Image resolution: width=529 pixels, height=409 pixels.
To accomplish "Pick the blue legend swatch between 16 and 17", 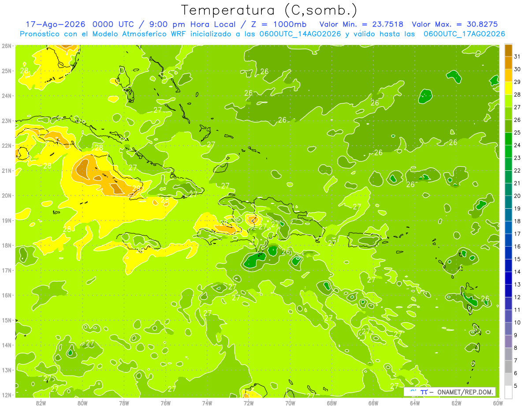I will [x=508, y=240].
